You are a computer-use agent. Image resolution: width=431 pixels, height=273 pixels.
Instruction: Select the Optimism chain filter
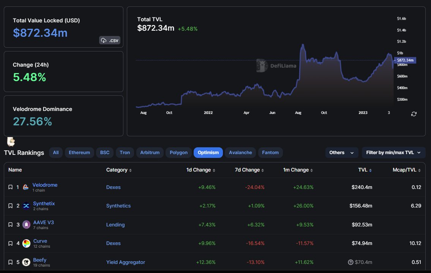tap(208, 153)
